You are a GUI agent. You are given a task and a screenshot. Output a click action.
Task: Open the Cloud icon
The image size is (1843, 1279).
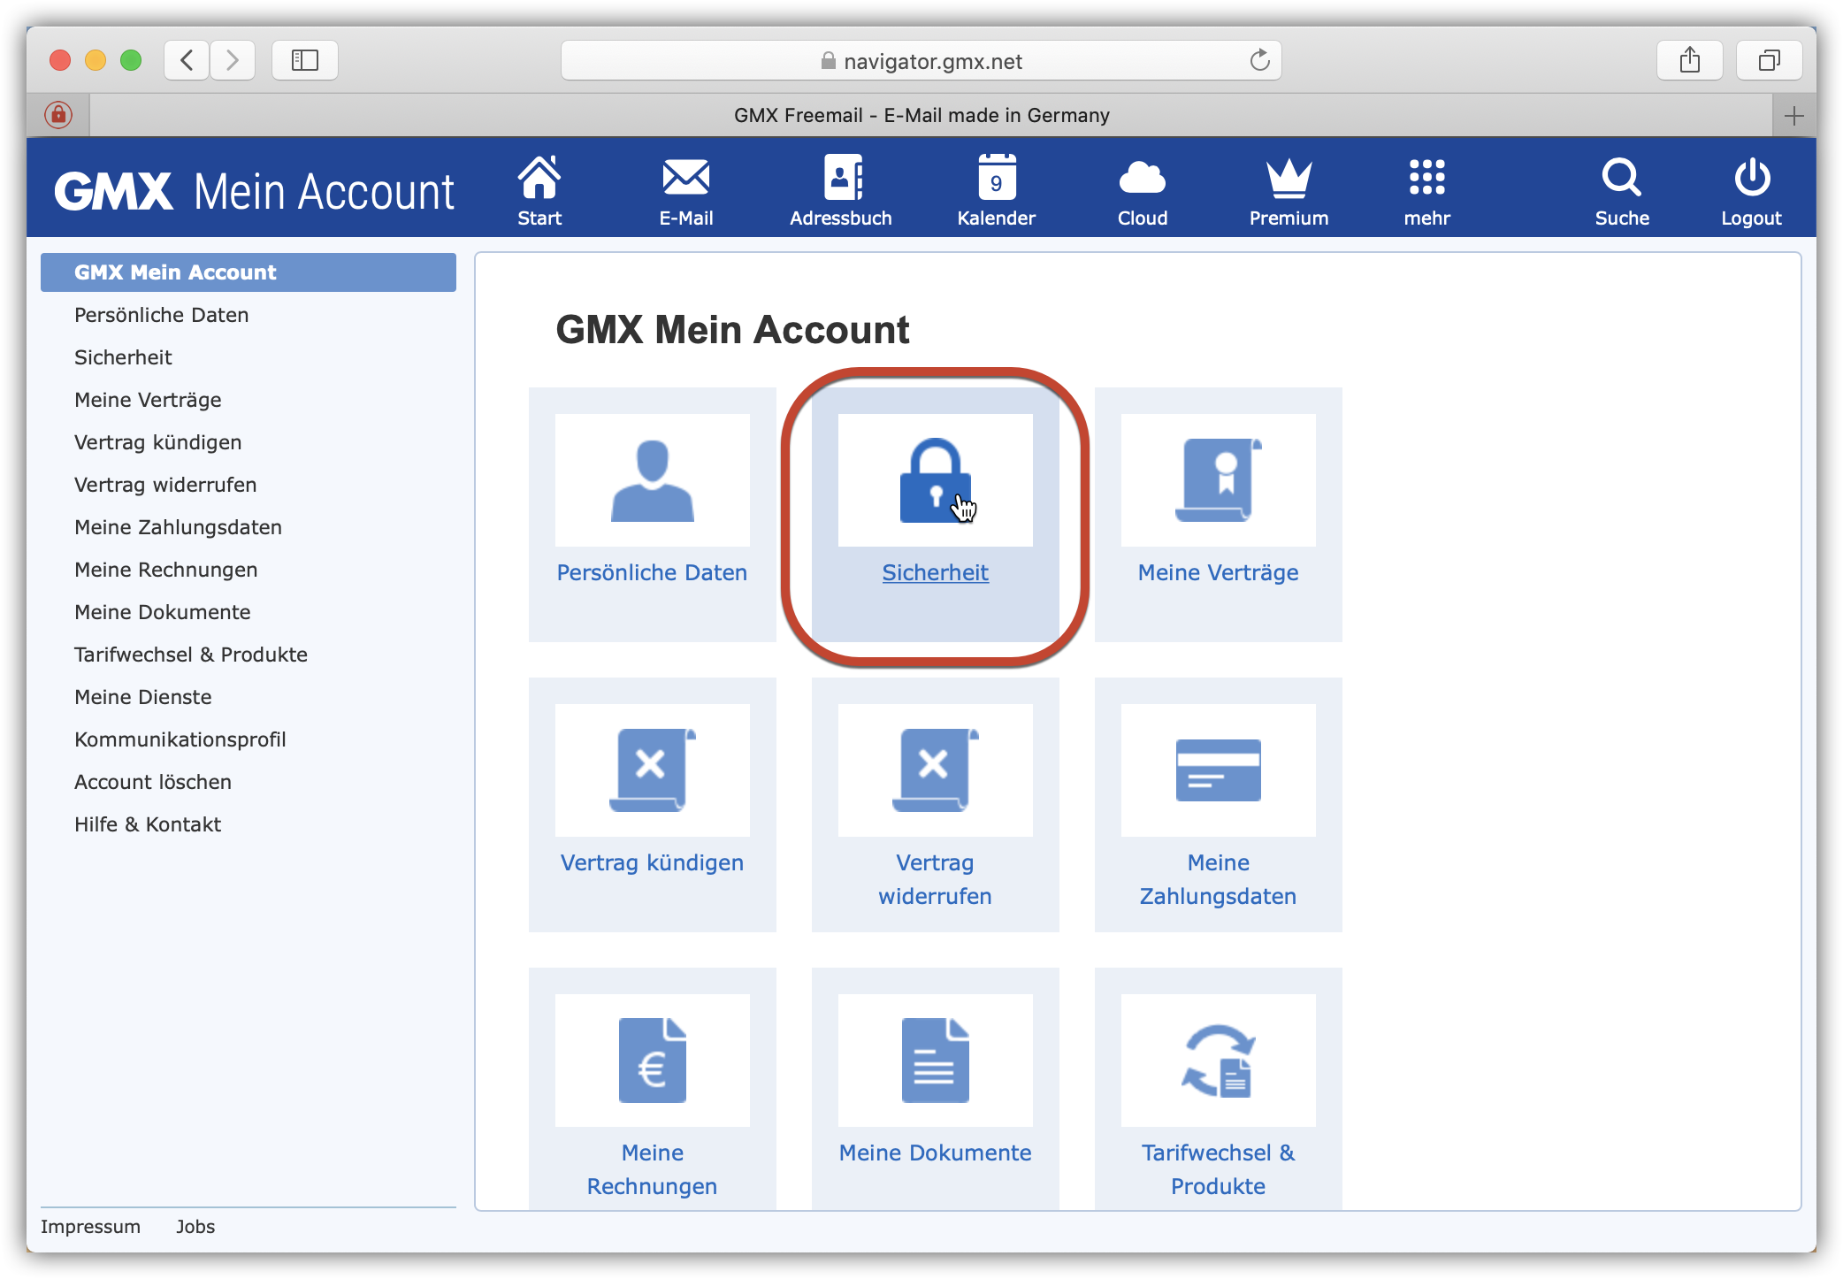click(x=1142, y=178)
